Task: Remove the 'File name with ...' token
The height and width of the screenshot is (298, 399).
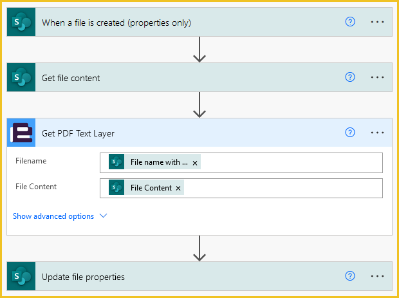Action: (195, 163)
